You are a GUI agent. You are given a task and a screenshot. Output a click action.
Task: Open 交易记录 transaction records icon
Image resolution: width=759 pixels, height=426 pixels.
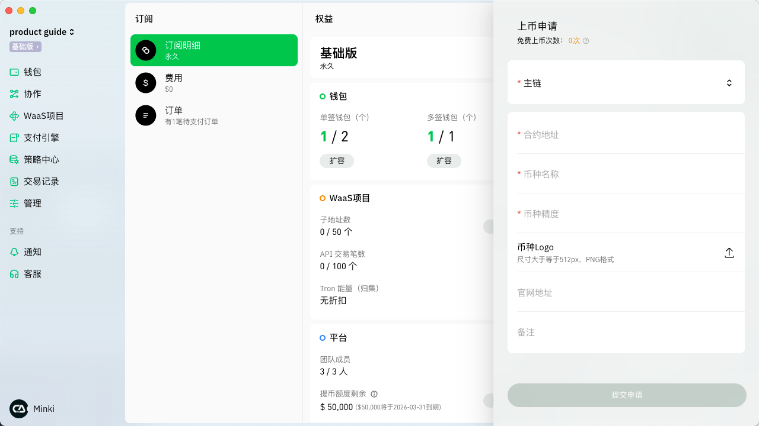(14, 182)
